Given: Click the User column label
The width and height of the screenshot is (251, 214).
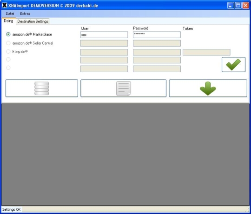Looking at the screenshot, I should click(85, 28).
